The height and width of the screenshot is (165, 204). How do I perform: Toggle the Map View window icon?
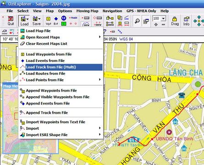tap(146, 21)
